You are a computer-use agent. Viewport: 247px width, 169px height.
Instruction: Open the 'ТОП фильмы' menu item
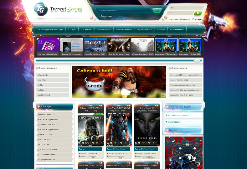(x=86, y=30)
